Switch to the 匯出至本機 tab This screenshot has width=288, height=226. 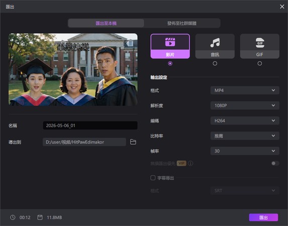tap(106, 23)
